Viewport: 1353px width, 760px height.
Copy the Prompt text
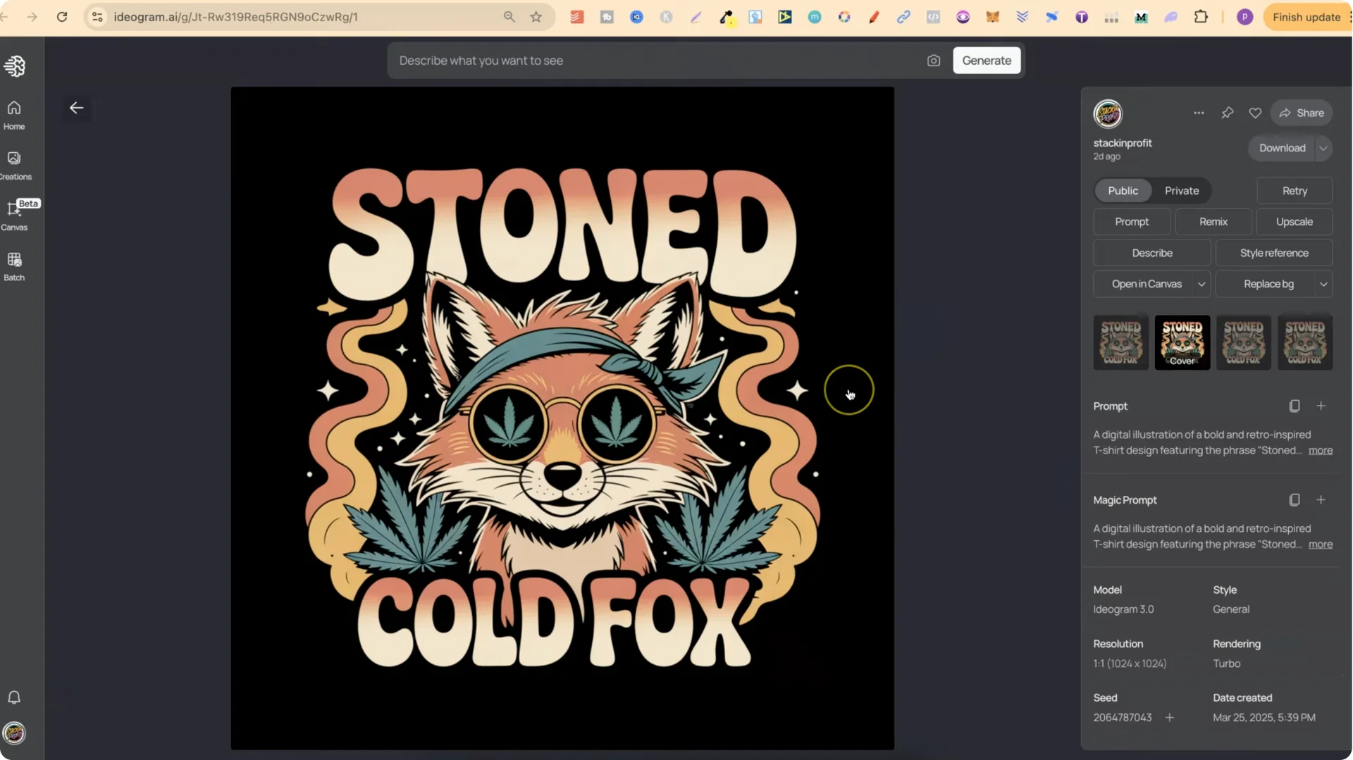pos(1295,406)
